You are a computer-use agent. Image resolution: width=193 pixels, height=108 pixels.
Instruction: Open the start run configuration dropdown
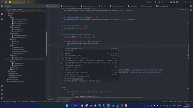point(150,2)
